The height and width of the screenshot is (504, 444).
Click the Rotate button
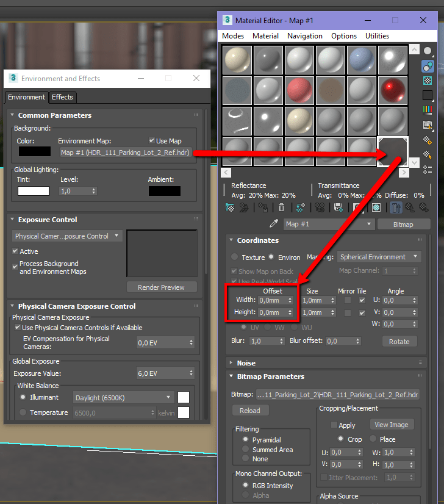(x=399, y=341)
